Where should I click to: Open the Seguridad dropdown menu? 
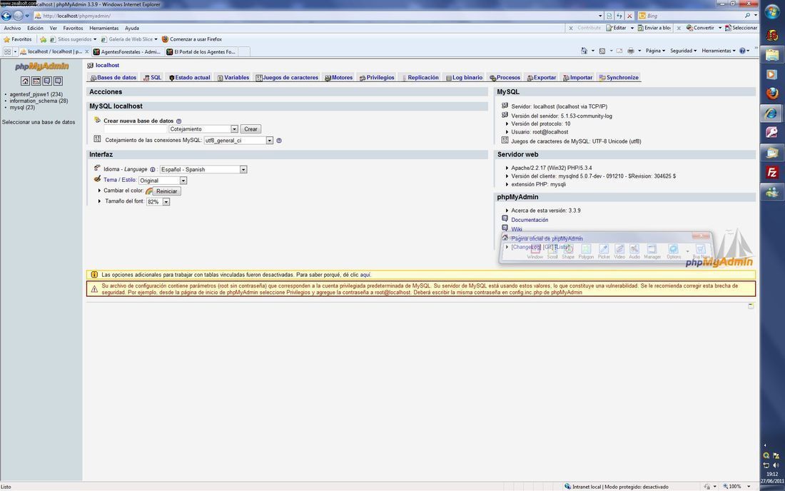tap(684, 51)
